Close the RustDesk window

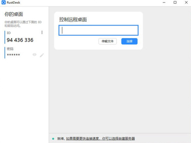(x=186, y=2)
